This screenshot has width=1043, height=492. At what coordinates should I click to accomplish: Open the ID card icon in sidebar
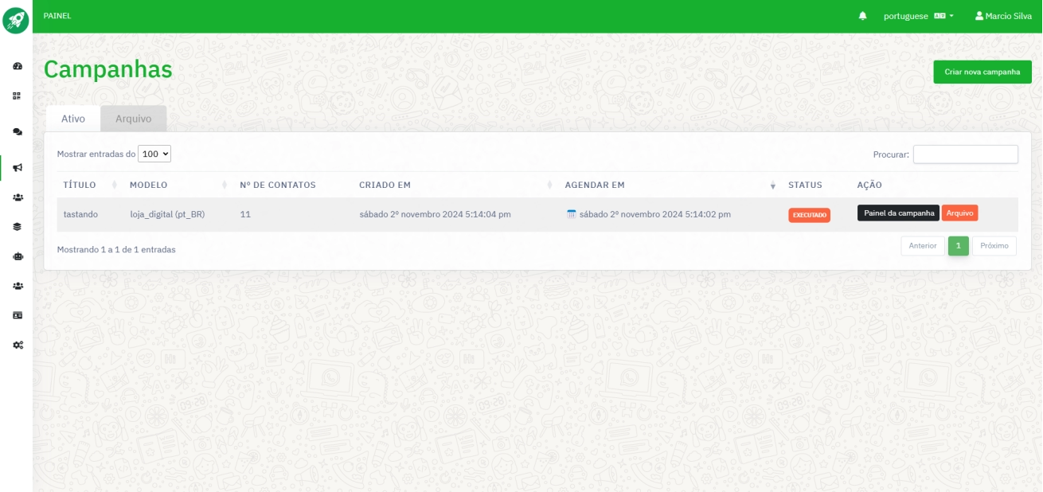[x=18, y=315]
